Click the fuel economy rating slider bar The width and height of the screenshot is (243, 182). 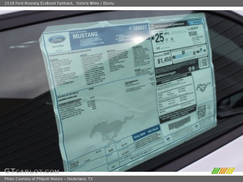[189, 54]
